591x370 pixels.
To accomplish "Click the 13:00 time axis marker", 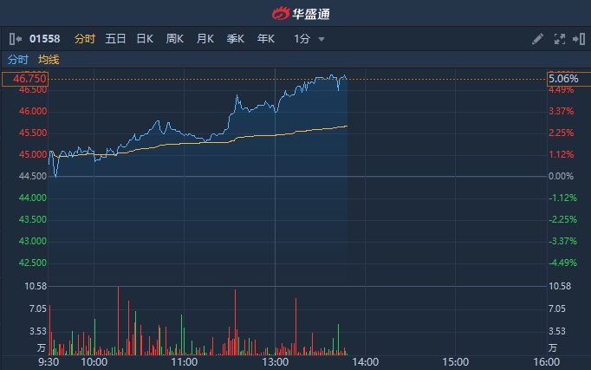I will pos(275,361).
